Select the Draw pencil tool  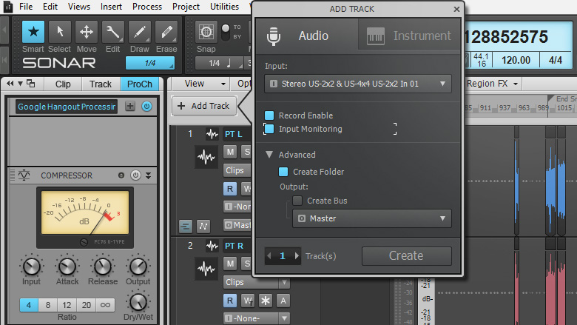(140, 32)
